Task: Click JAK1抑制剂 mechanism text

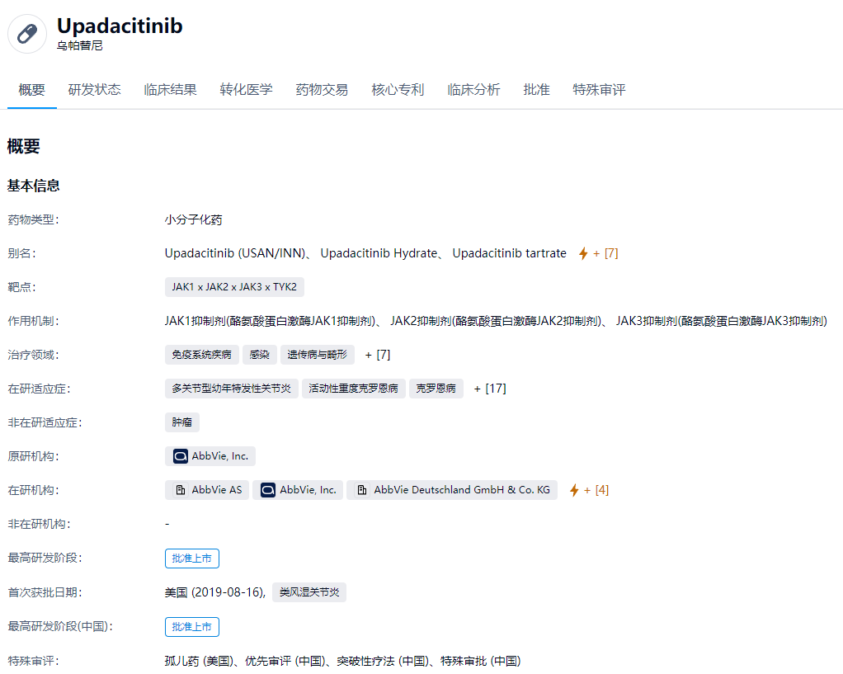Action: pos(271,321)
